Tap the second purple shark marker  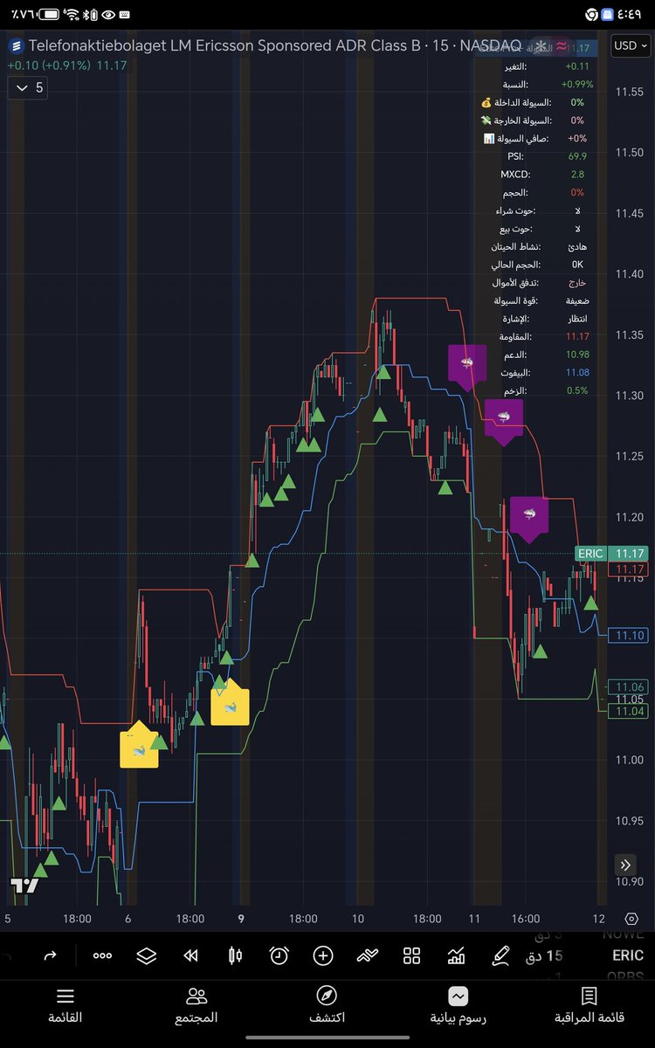[503, 420]
